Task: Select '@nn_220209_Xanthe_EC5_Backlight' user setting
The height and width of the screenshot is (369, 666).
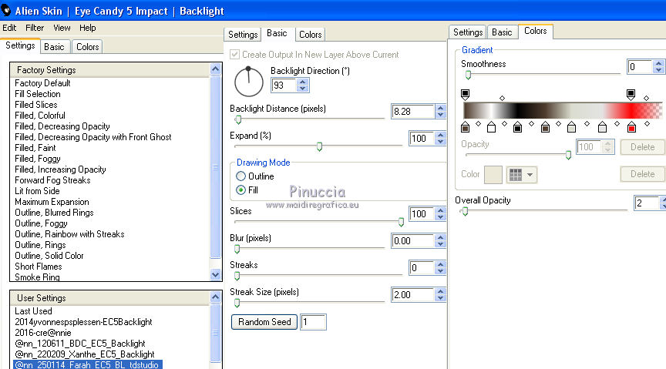Action: 85,354
